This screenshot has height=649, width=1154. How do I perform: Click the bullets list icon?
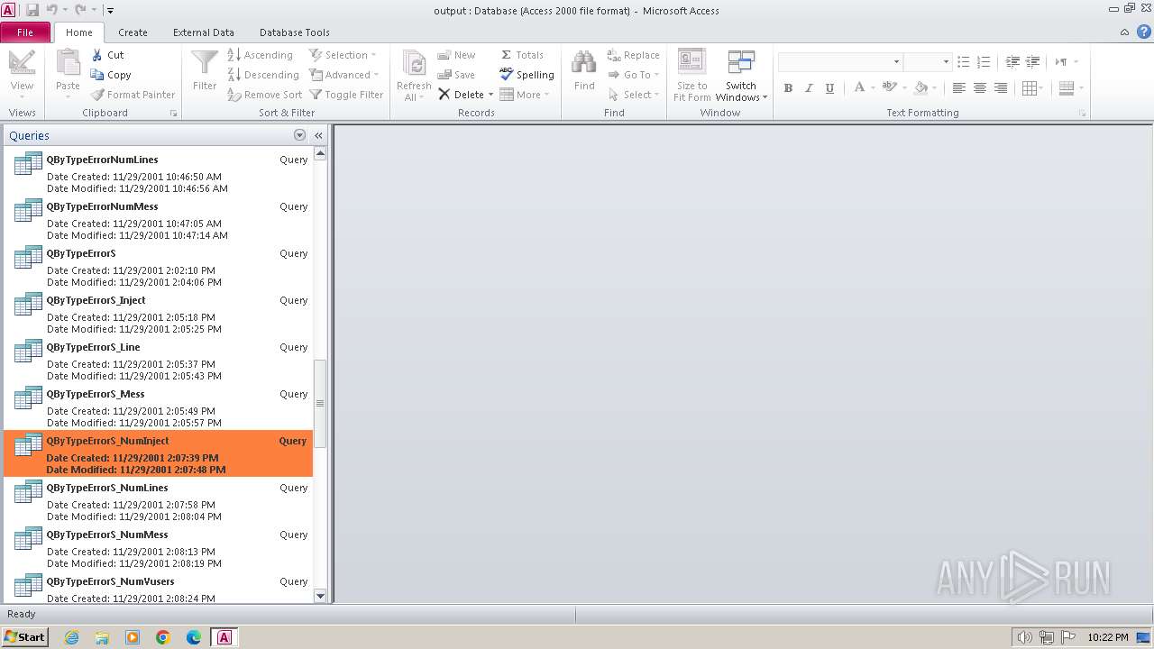click(x=963, y=61)
